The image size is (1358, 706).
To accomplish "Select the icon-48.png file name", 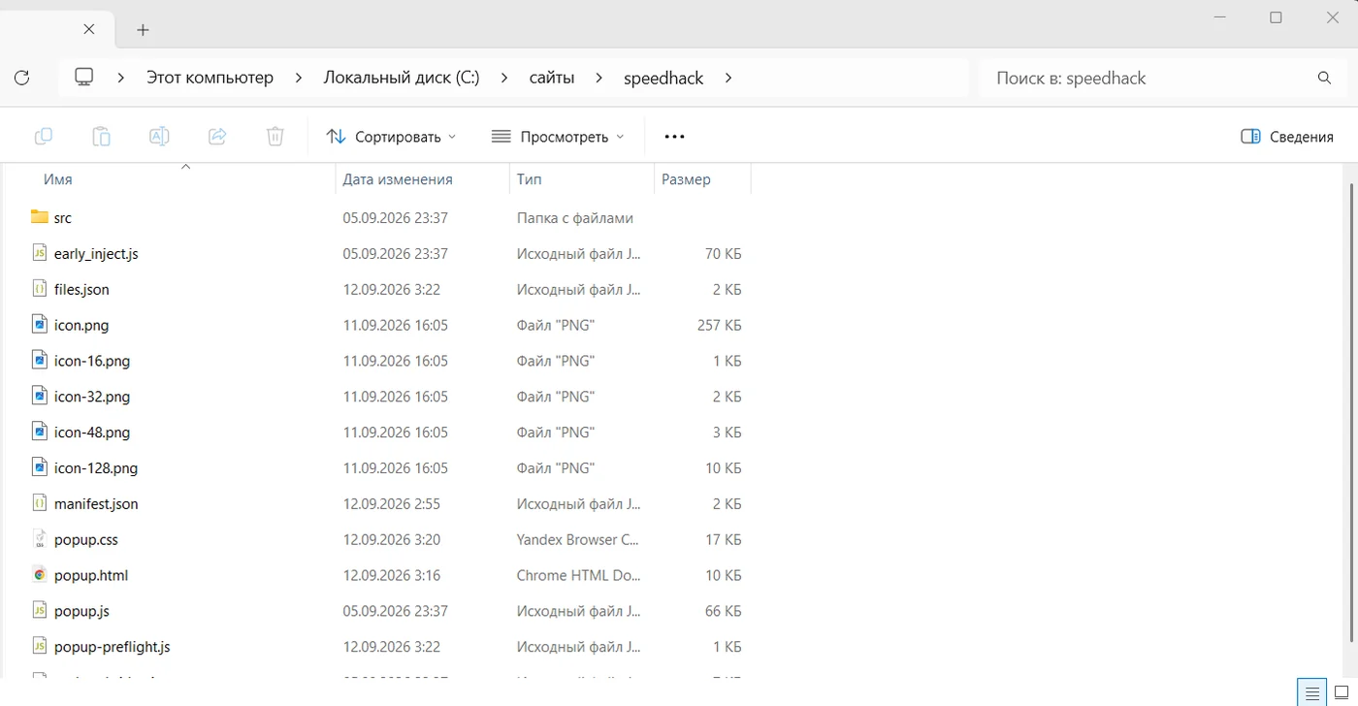I will 92,433.
